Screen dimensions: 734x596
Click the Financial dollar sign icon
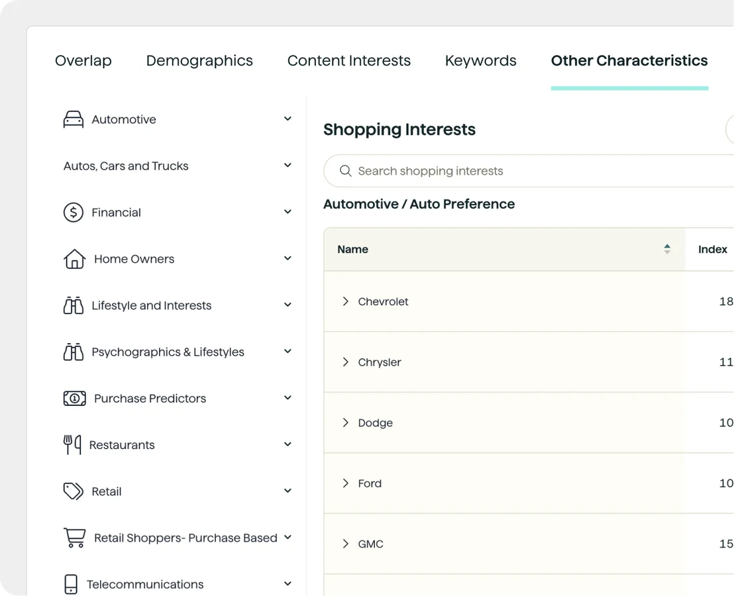pos(73,213)
